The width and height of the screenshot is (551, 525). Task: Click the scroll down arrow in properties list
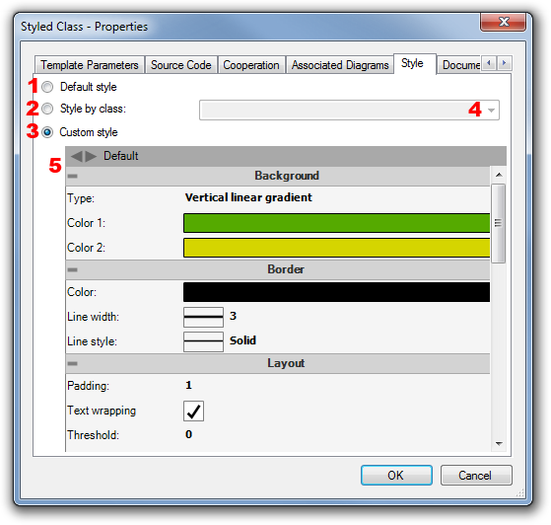499,444
